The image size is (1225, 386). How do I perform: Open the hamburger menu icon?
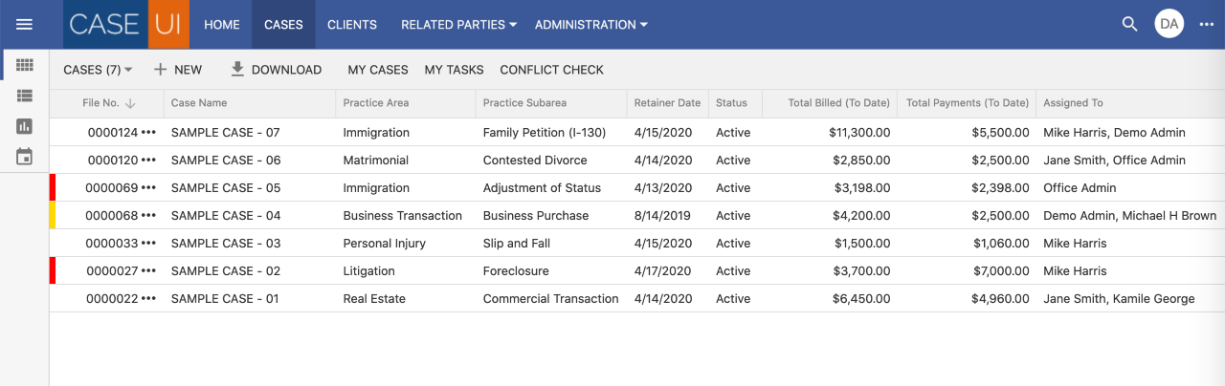[x=25, y=25]
